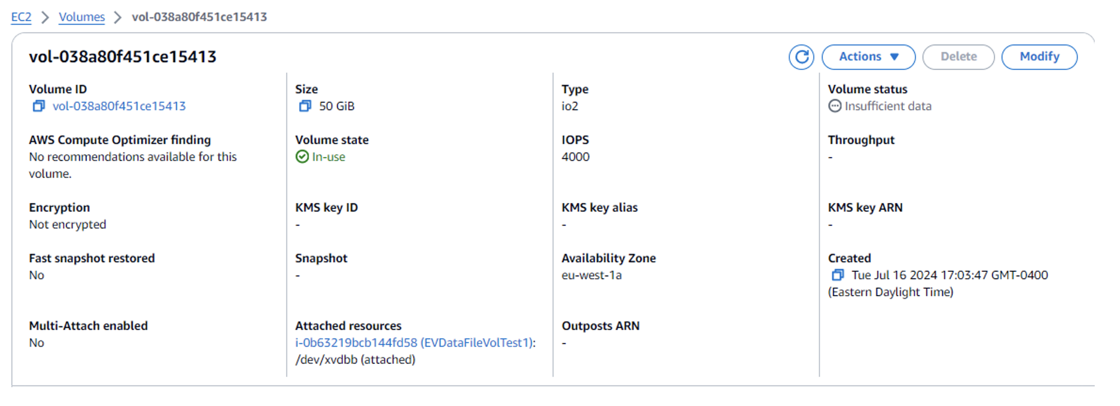Open the vol-038a80f451ce15413 Volume ID link
1120x406 pixels.
click(119, 106)
